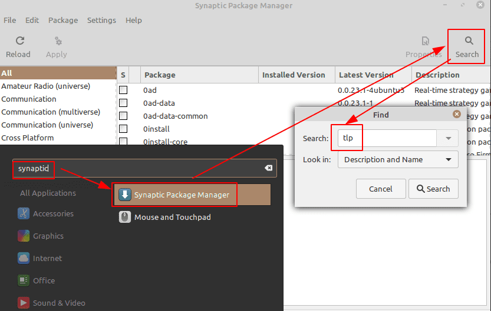Clear the synaptic menu search text
Viewport: 491px width, 311px height.
tap(268, 168)
